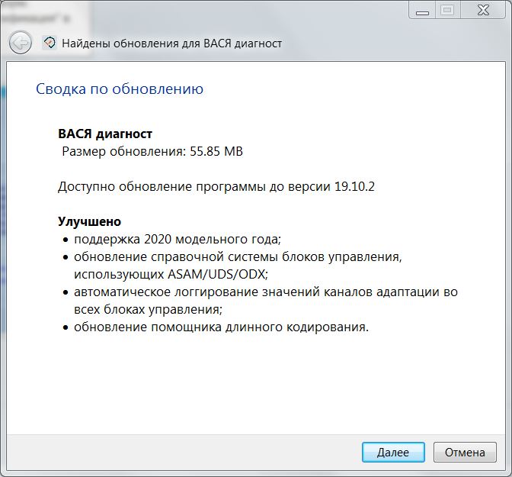
Task: Click the ВАСЯ диагност app icon in header
Action: 50,43
